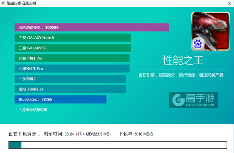Click the 乐视手机1 Pro score bar
Image resolution: width=234 pixels, height=153 pixels.
click(x=72, y=58)
